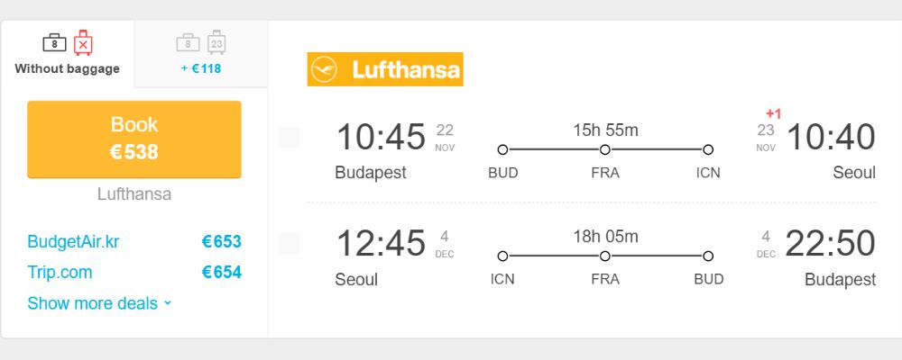902x360 pixels.
Task: Click the ICN arrival dot on outbound route
Action: click(708, 150)
